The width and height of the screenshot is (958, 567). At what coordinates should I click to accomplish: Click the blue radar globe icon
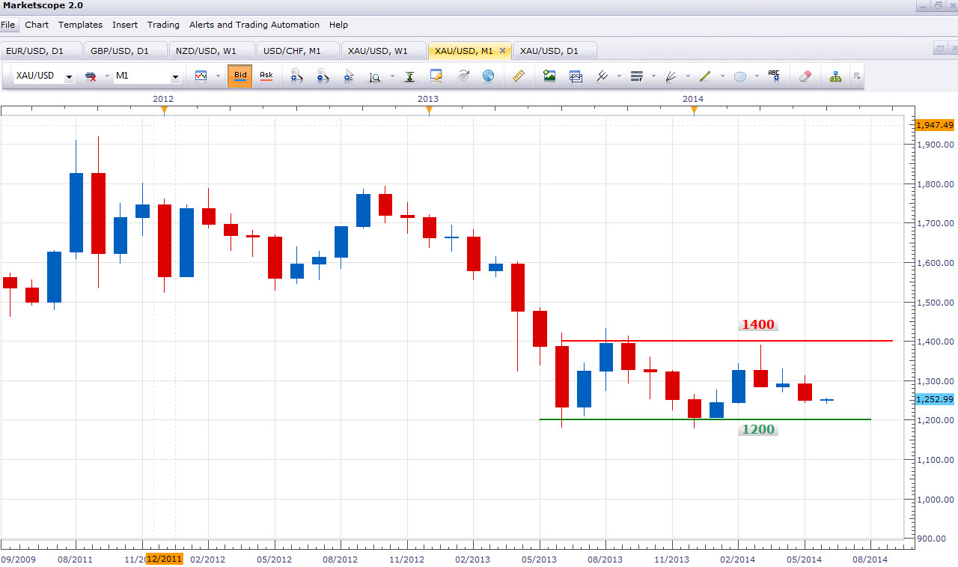point(488,76)
